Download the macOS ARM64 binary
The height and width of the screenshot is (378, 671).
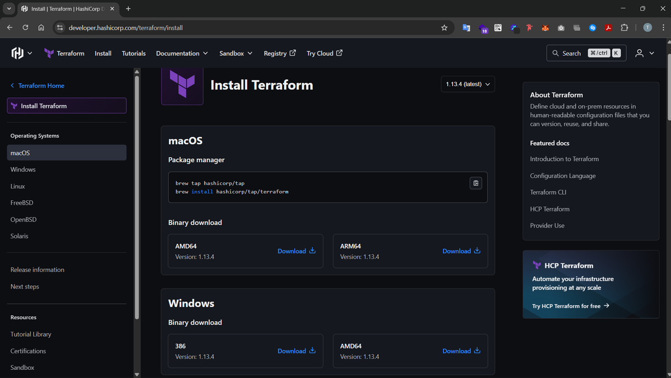pyautogui.click(x=461, y=251)
